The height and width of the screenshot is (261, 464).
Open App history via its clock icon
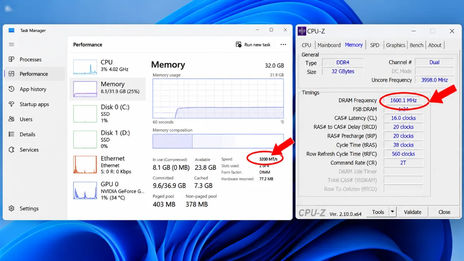pos(12,89)
